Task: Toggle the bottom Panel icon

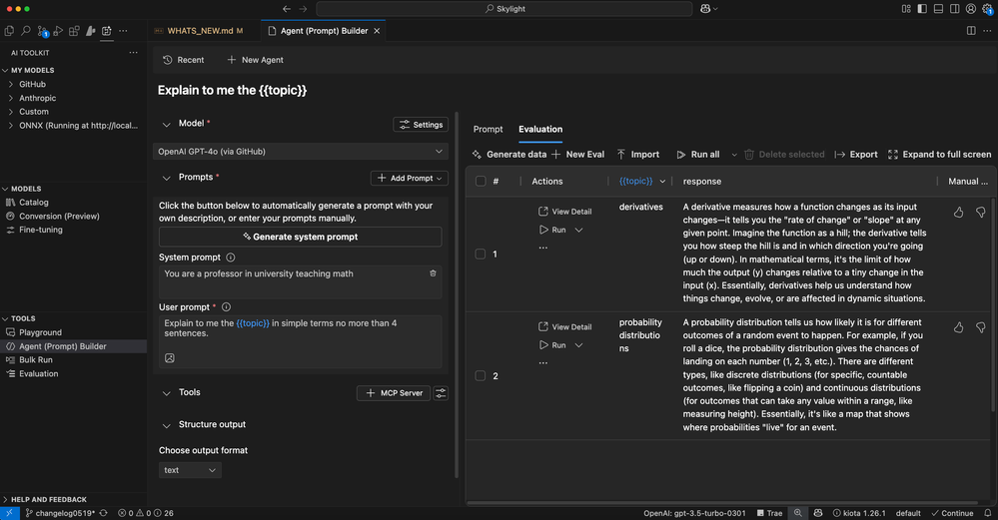Action: [x=938, y=9]
